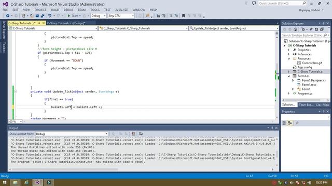Open the Toolbox side tab
Viewport: 332px width, 186px height.
4,47
